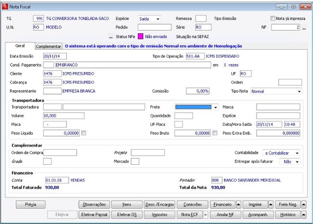Click the Anular NF button
The height and width of the screenshot is (224, 313).
(x=225, y=215)
